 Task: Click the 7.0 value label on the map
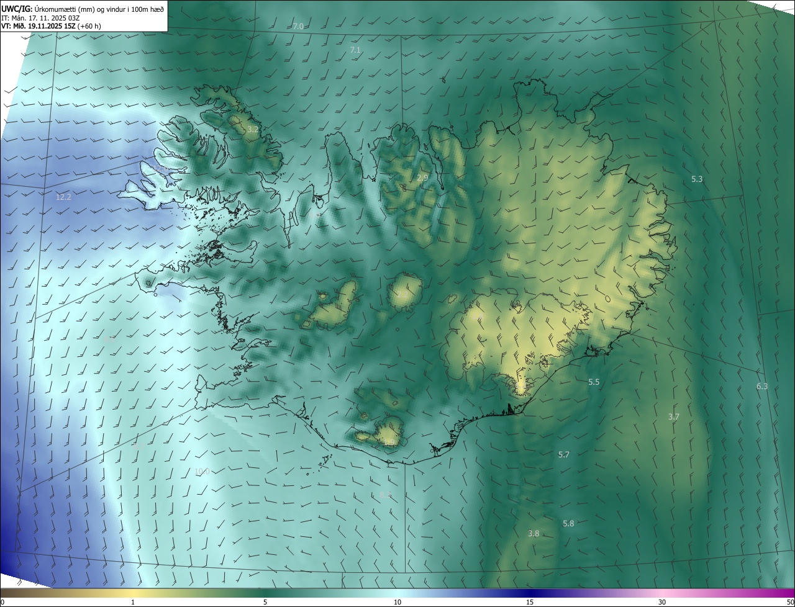click(x=298, y=27)
